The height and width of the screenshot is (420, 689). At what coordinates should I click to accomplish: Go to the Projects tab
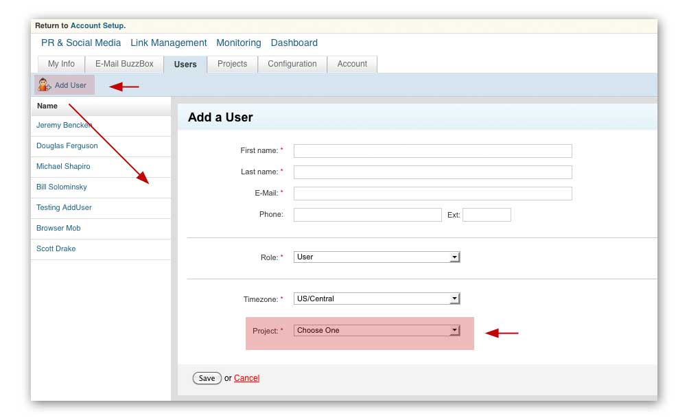232,64
